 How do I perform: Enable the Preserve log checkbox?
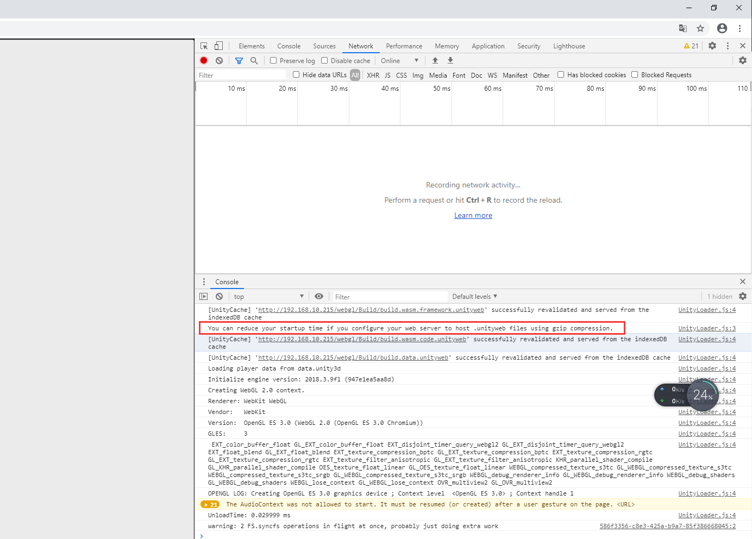tap(273, 60)
